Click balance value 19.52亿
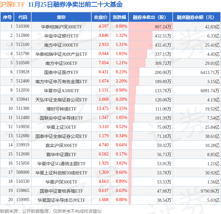Viewport: 221px width, 214px height. coord(212,109)
